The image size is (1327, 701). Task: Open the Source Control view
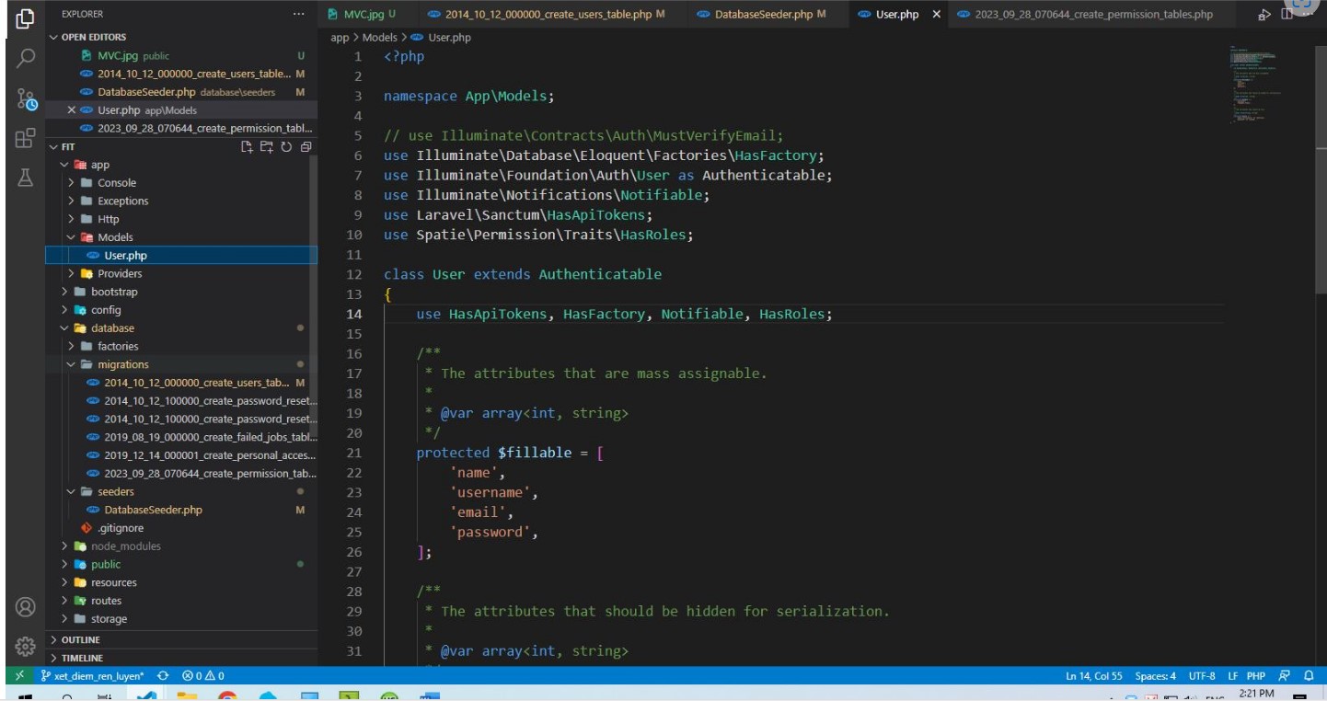(x=26, y=99)
